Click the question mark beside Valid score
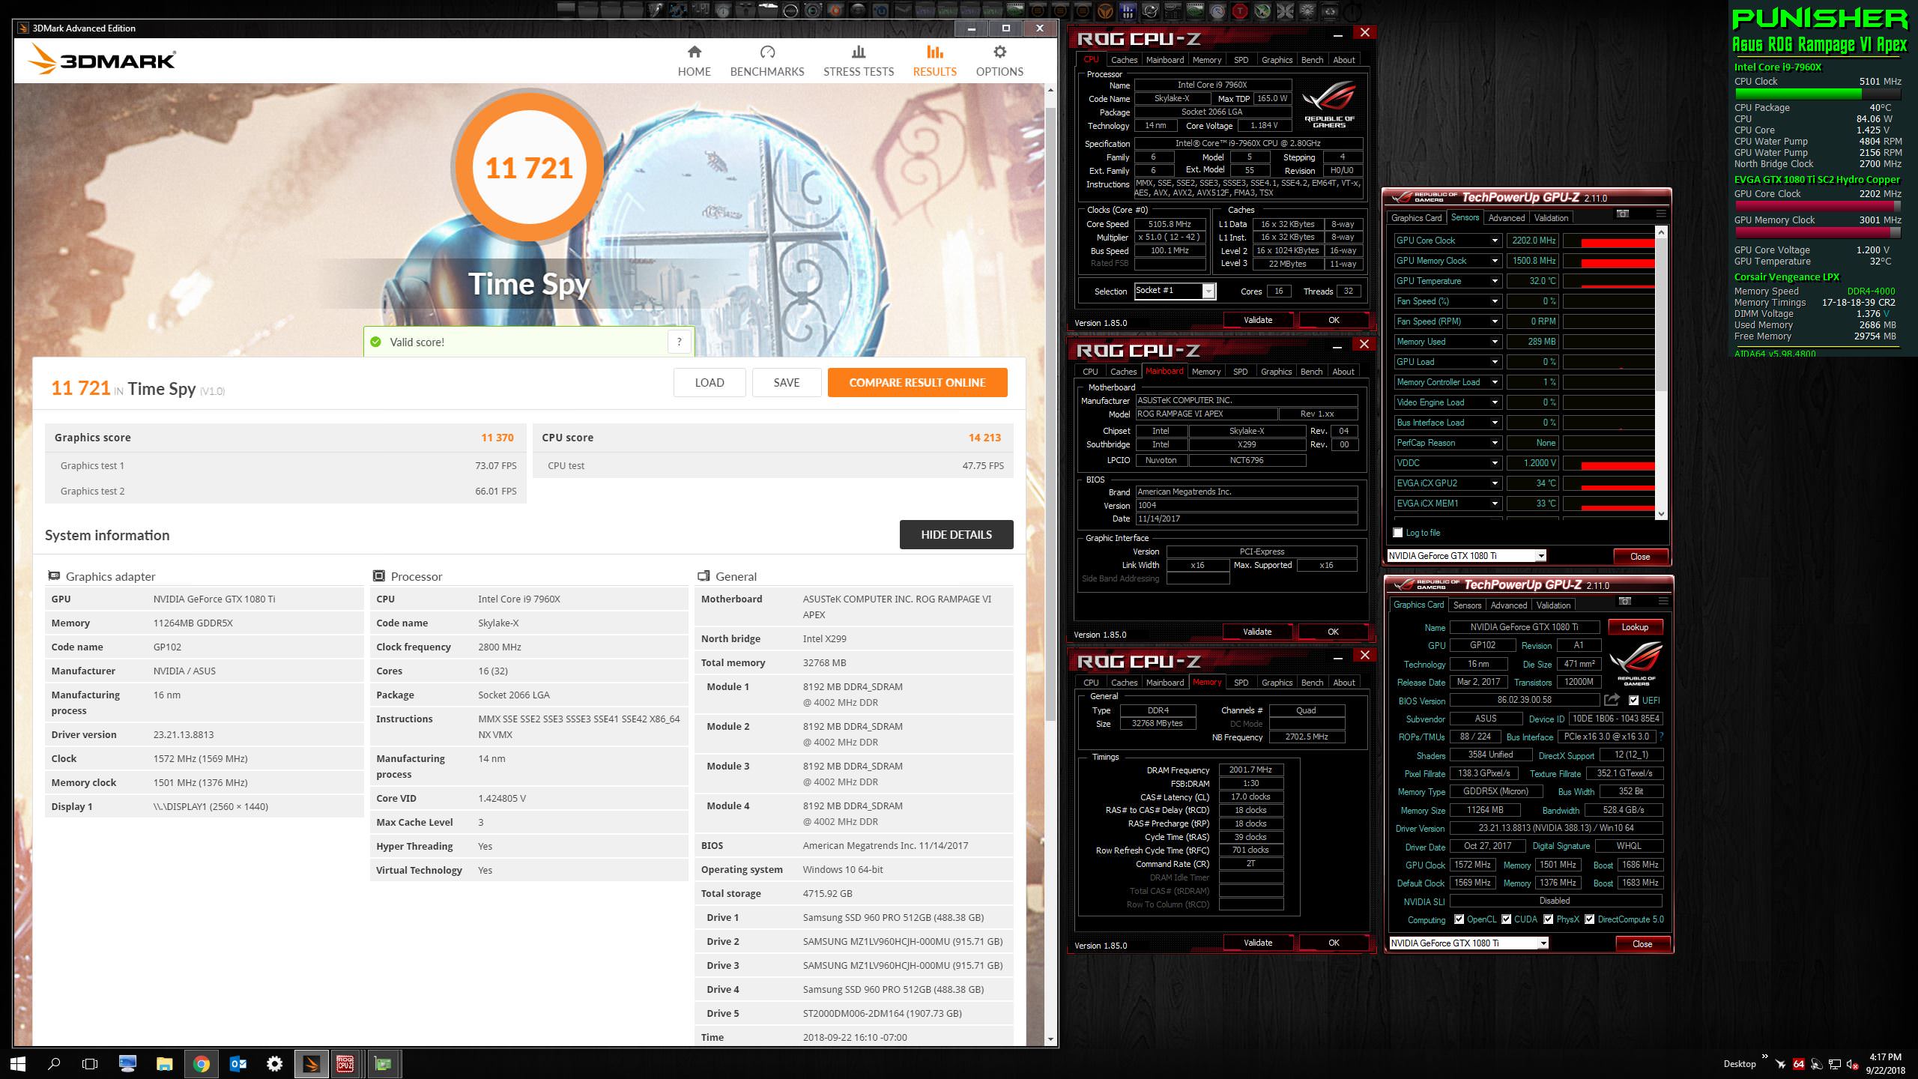Screen dimensions: 1918x1079 [x=680, y=342]
